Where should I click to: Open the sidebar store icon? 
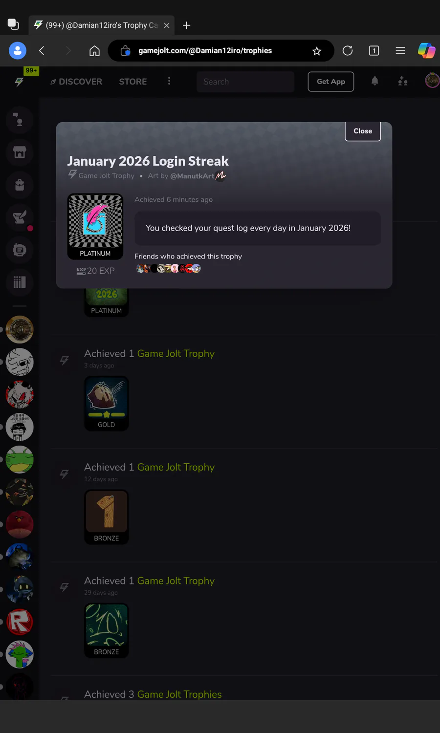20,152
